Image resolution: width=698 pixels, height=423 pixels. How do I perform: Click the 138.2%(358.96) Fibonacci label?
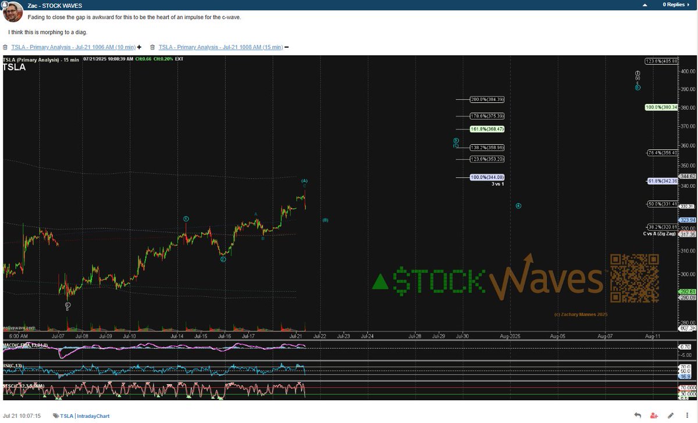487,148
